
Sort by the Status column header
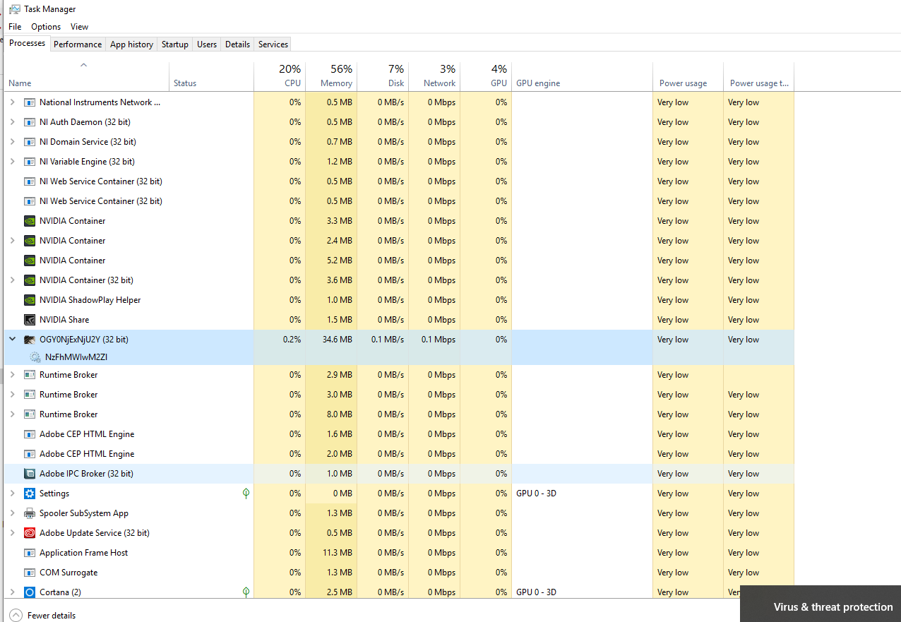[211, 77]
